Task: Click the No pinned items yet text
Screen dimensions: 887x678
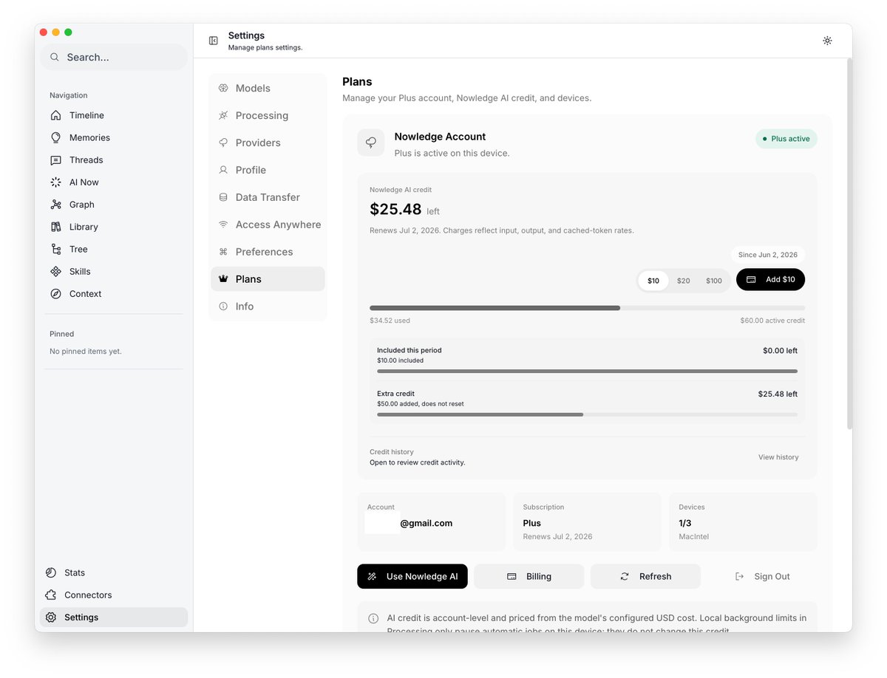Action: pyautogui.click(x=86, y=352)
